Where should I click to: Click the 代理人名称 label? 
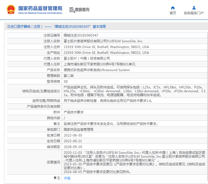pos(52,58)
